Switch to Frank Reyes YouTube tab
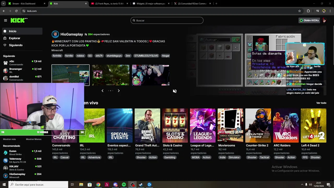Screen dimensions: 334x188 click(110, 4)
